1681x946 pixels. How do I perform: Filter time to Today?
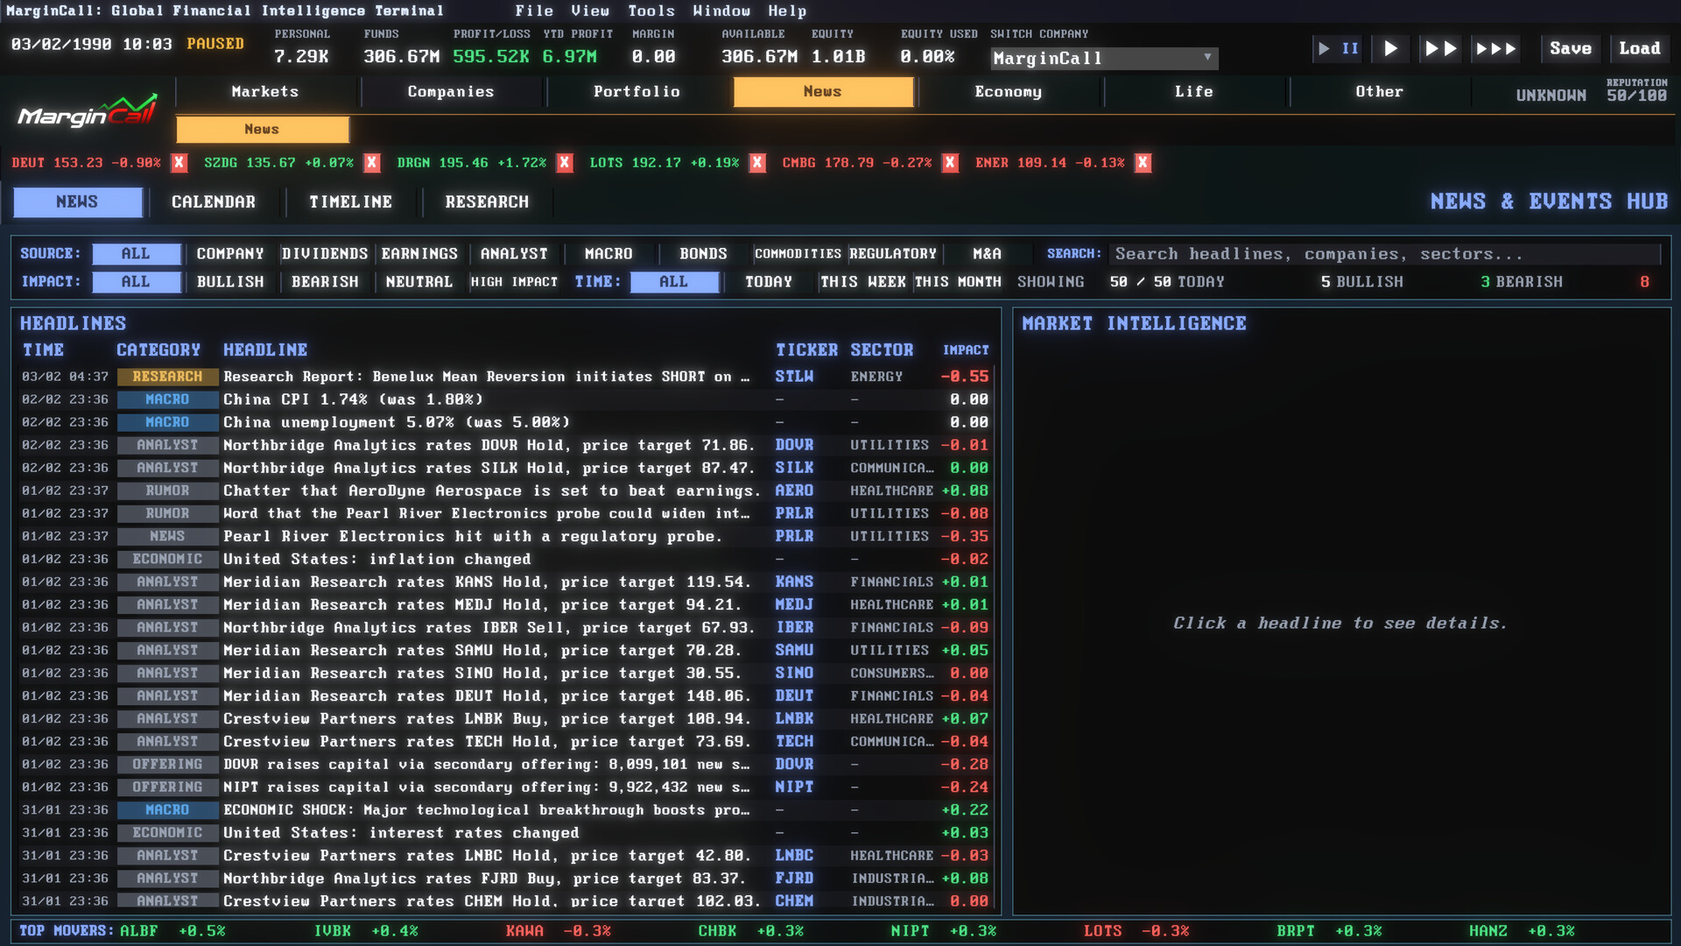tap(769, 282)
